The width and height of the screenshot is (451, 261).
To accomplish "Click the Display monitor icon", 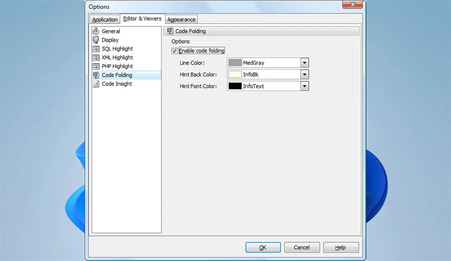I will (x=96, y=40).
